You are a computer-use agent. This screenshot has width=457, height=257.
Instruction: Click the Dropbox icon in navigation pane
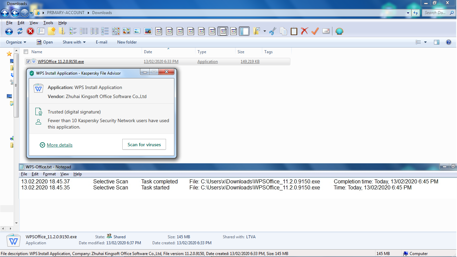[x=12, y=75]
